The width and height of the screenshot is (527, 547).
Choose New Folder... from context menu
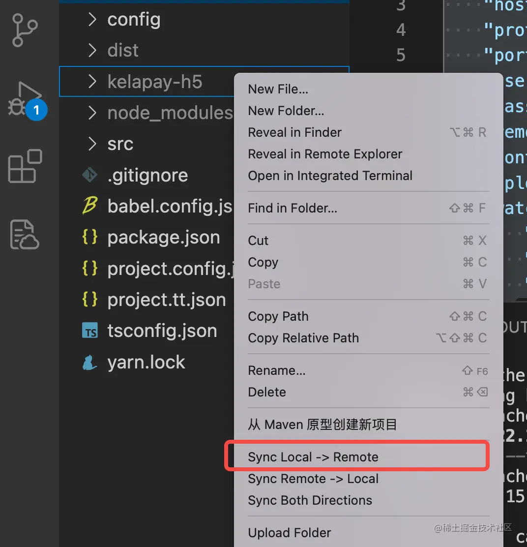click(368, 111)
